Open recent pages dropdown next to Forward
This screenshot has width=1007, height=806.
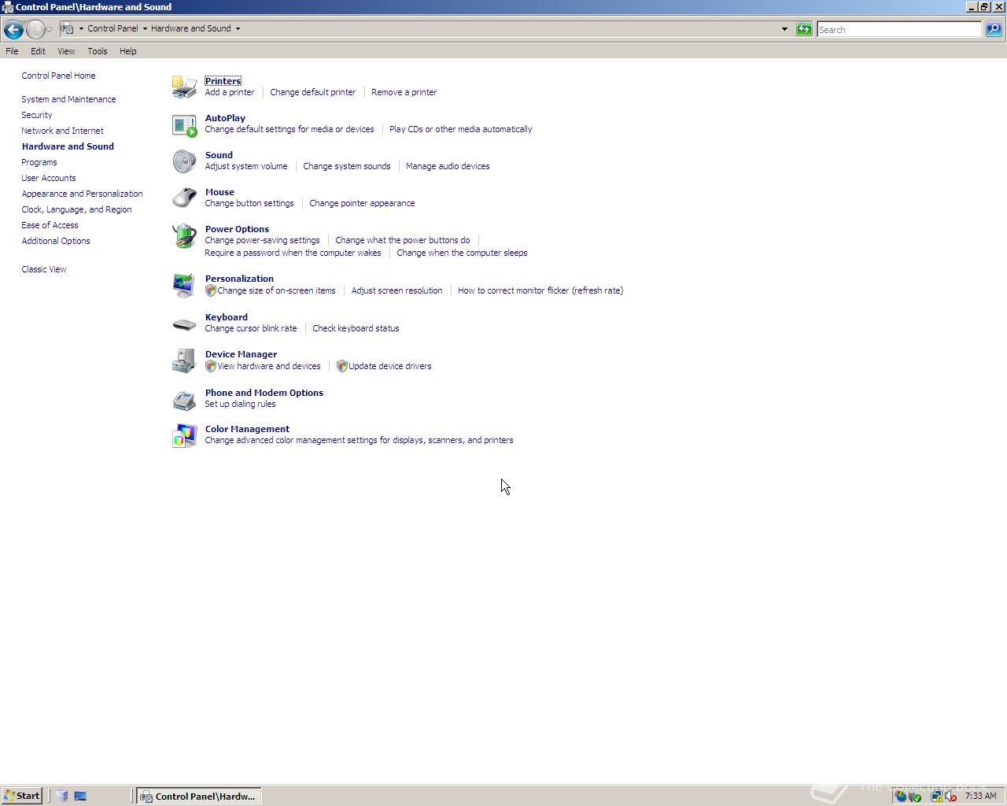pos(50,30)
